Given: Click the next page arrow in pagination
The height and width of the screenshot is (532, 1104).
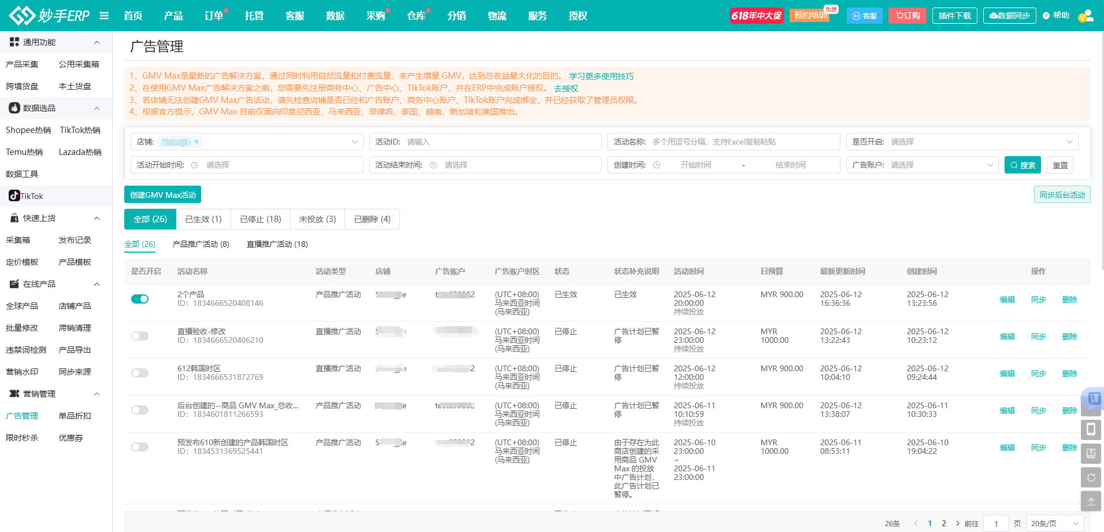Looking at the screenshot, I should pyautogui.click(x=957, y=523).
